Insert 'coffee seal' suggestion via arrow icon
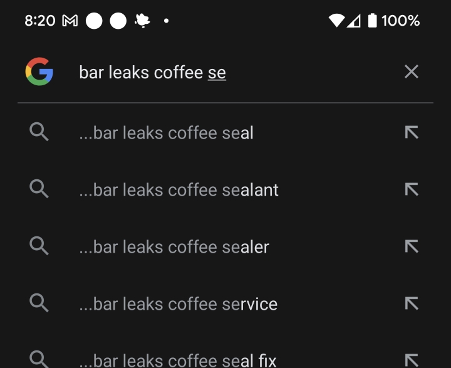 click(412, 132)
